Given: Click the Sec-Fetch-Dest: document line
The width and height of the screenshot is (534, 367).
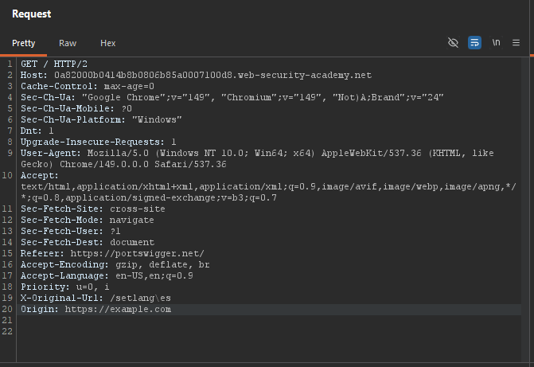Looking at the screenshot, I should (88, 242).
